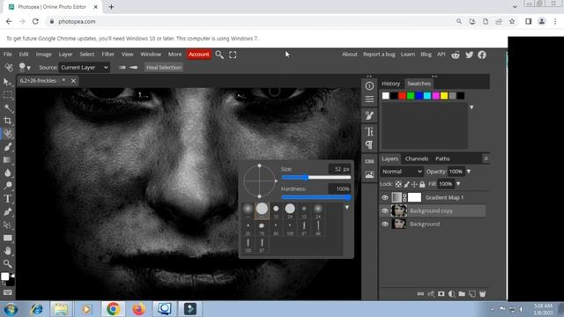This screenshot has width=564, height=317.
Task: Open Swatches panel options arrow
Action: click(x=471, y=107)
